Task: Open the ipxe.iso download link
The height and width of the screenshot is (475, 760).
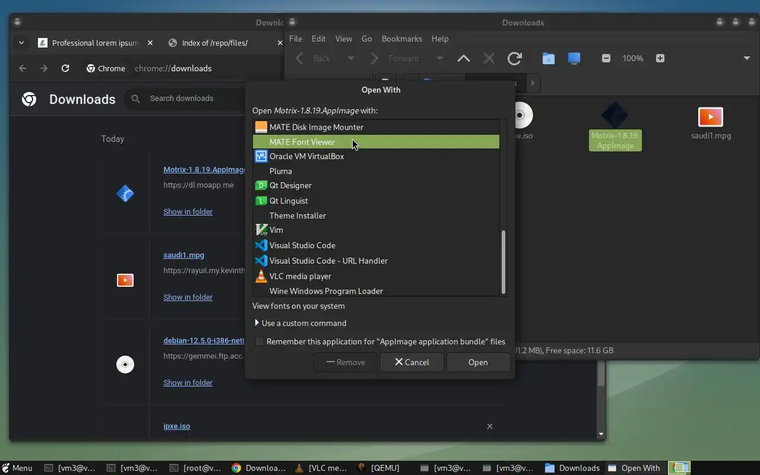Action: (x=176, y=426)
